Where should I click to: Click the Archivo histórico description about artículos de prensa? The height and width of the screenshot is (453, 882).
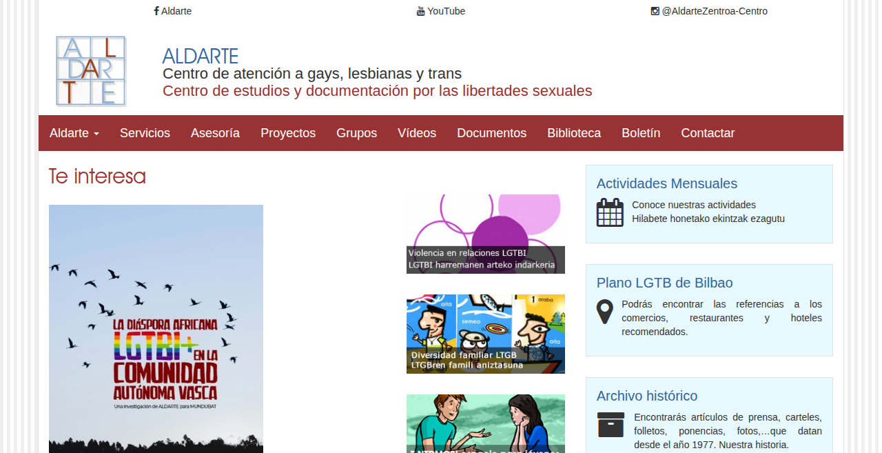[728, 431]
